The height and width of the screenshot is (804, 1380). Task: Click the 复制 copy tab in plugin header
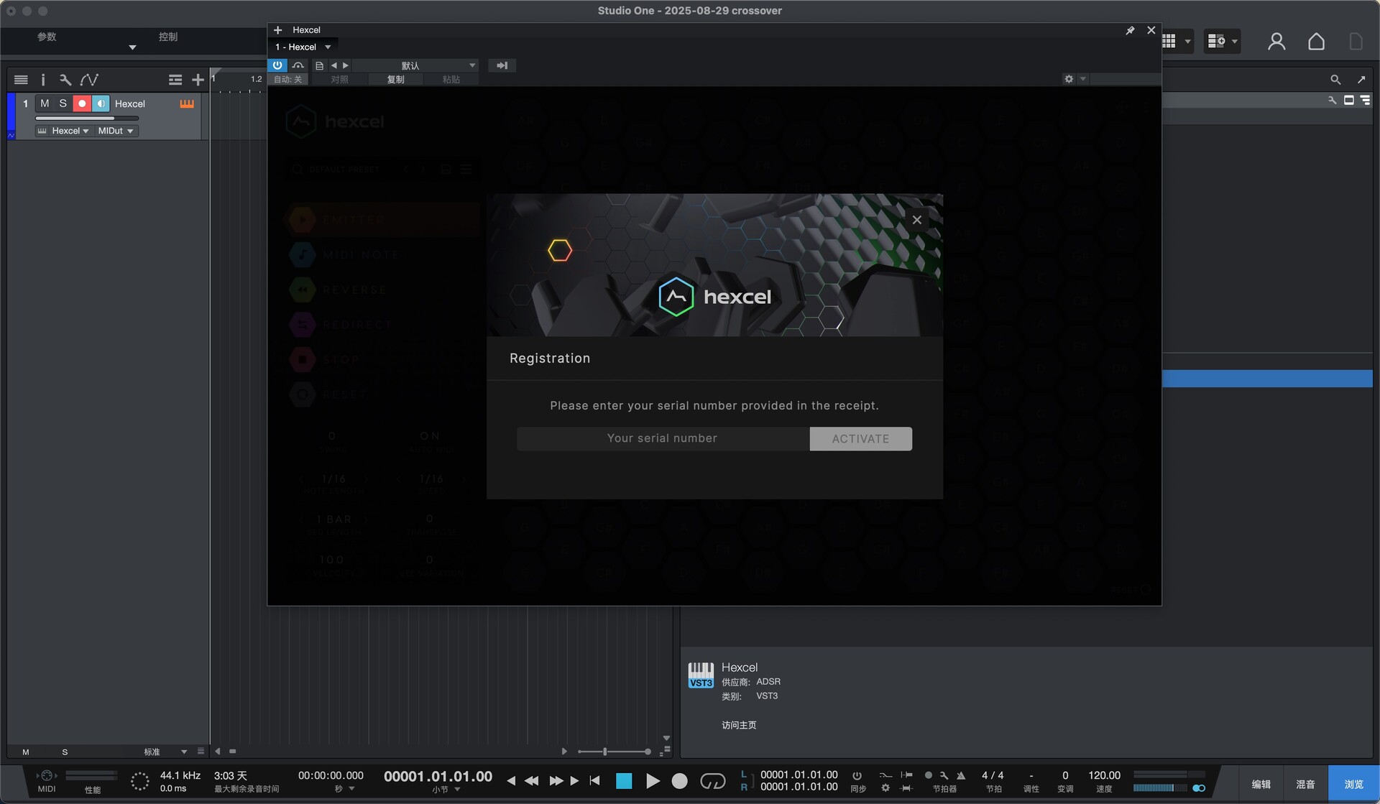[395, 79]
